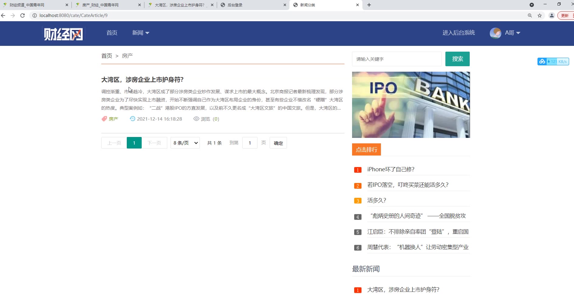574x294 pixels.
Task: Go back with browser back arrow
Action: tap(3, 15)
